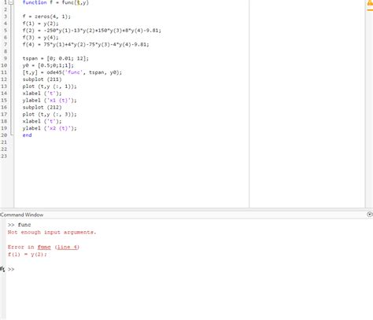Follow the line 4 error link
Viewport: 373px width, 320px height.
(x=67, y=247)
